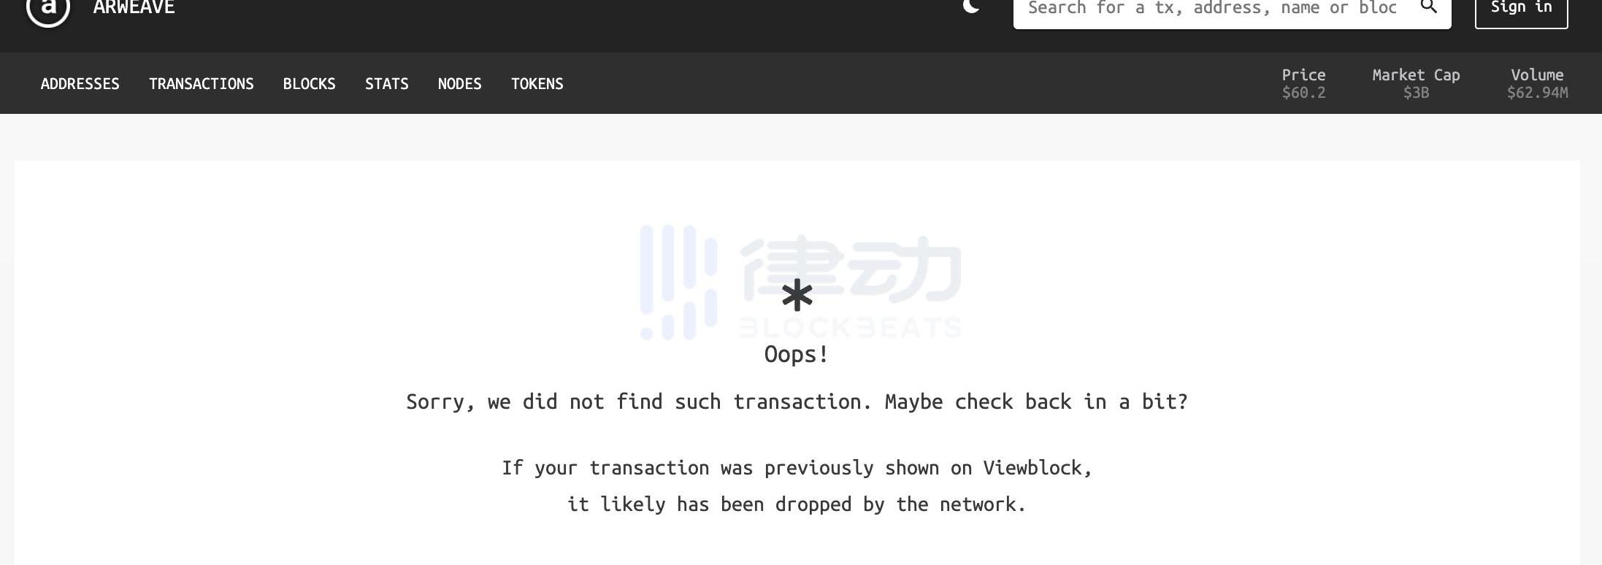
Task: Click the Arweave circular logo icon
Action: pos(48,9)
